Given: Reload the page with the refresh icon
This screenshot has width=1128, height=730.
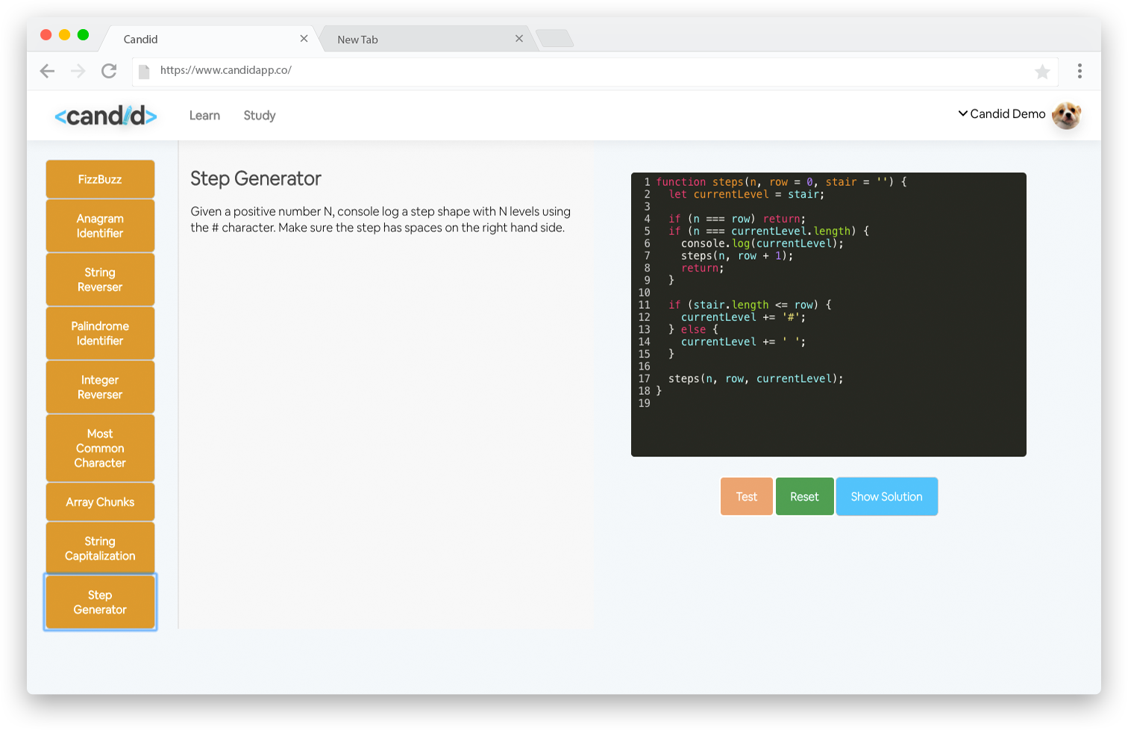Looking at the screenshot, I should click(x=109, y=71).
